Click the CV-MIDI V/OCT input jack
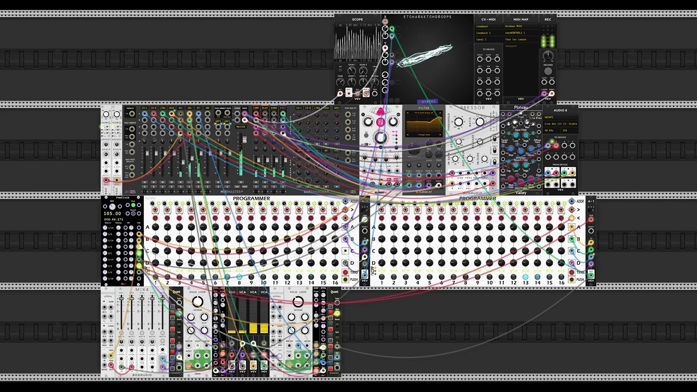 tap(480, 59)
